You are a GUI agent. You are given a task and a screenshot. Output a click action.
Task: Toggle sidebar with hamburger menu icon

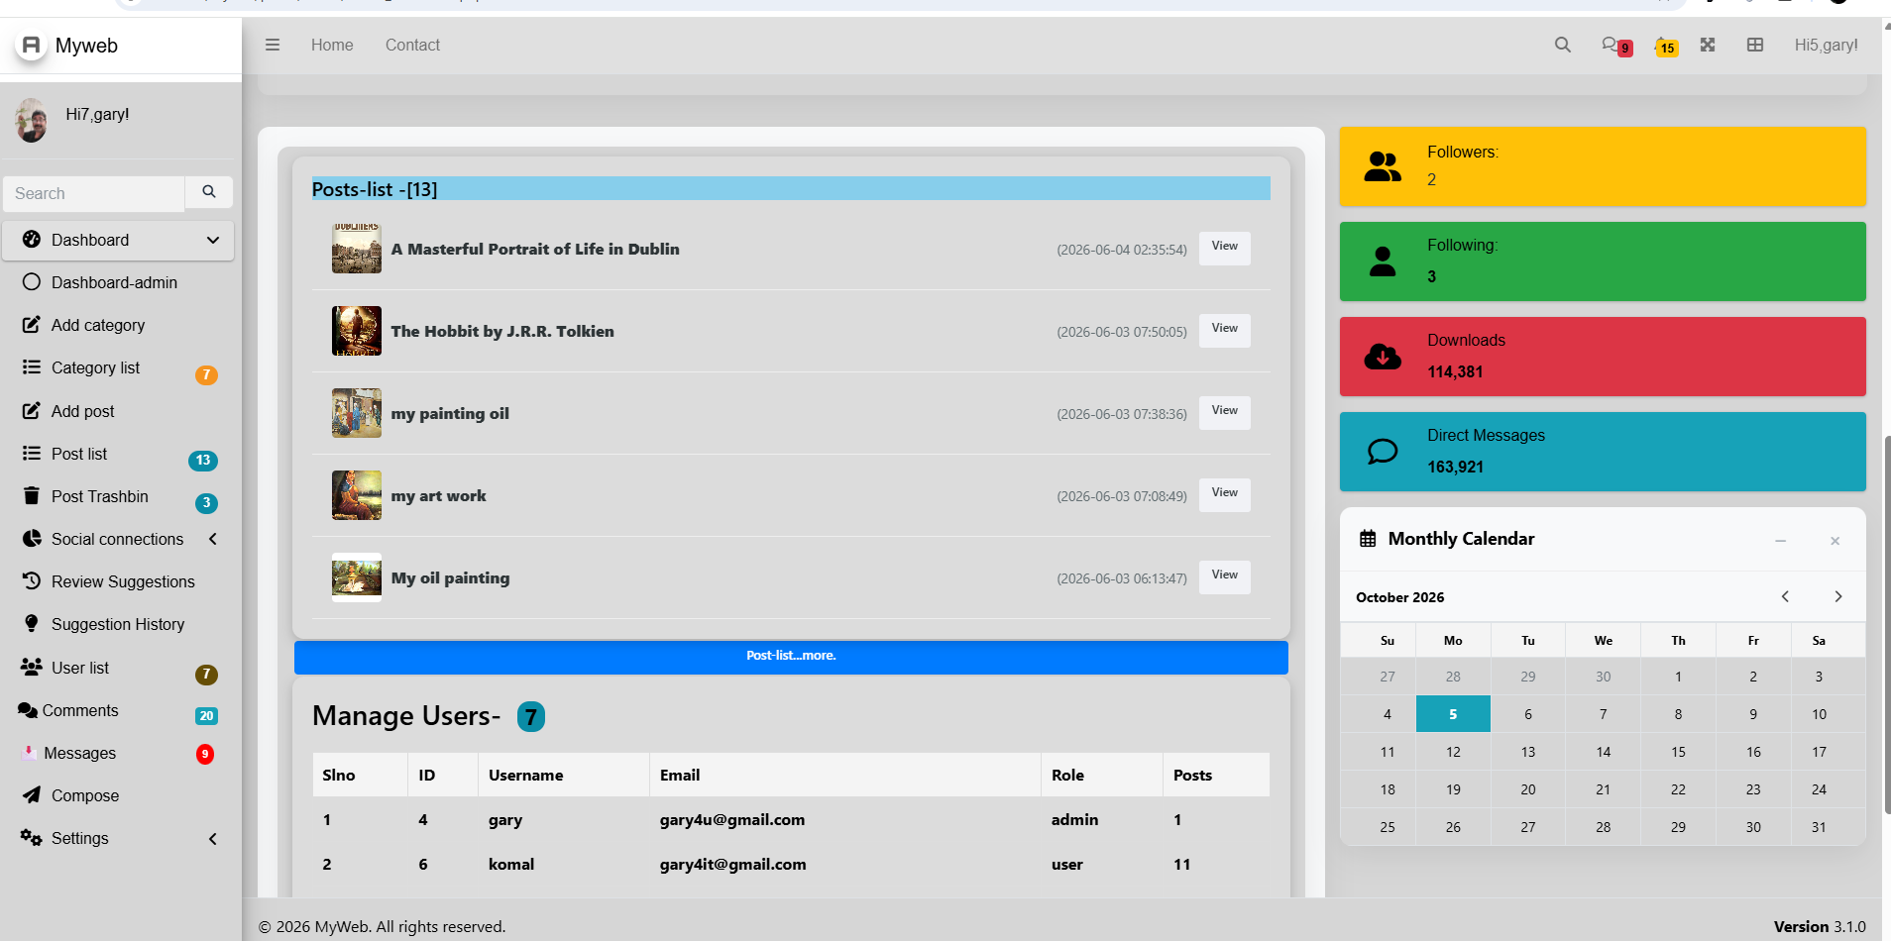273,45
